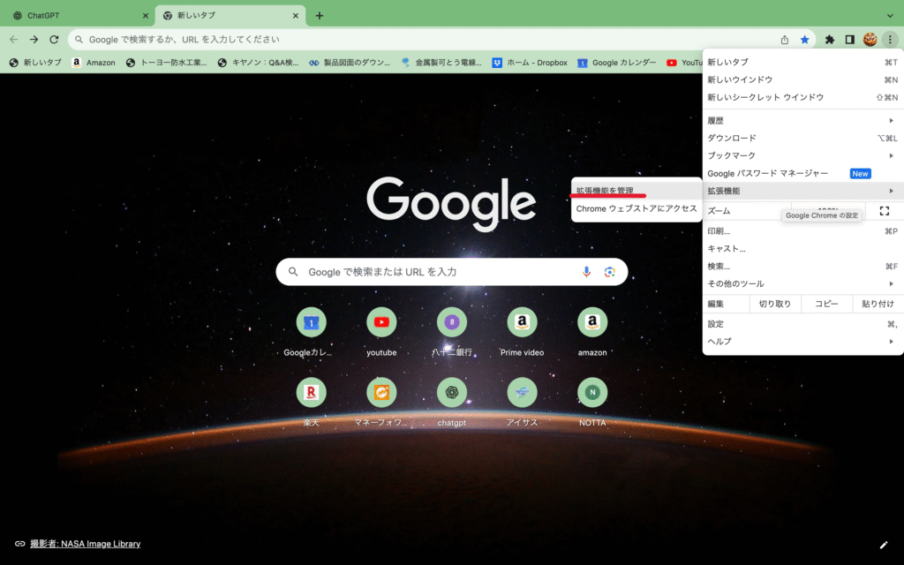Open the マネーフォワード shortcut tile
904x565 pixels.
(381, 402)
